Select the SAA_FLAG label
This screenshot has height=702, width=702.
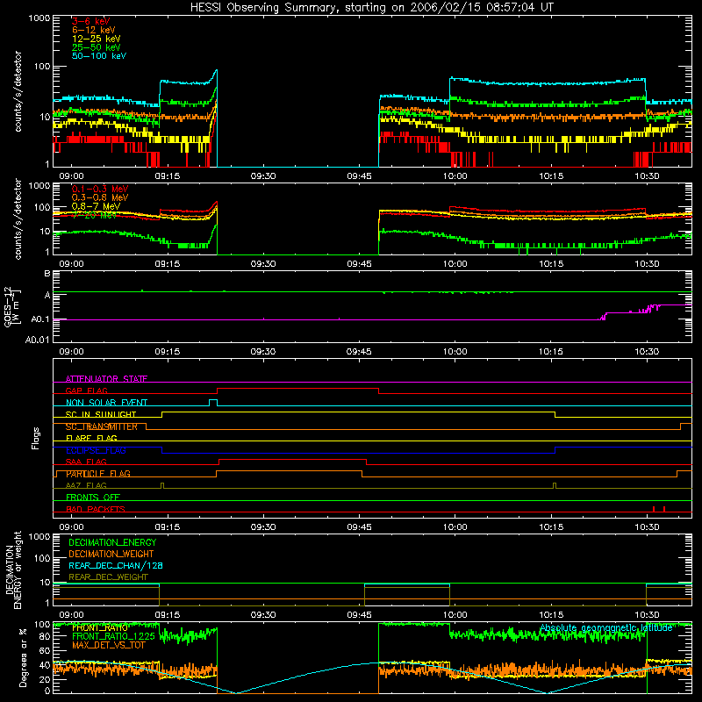86,462
